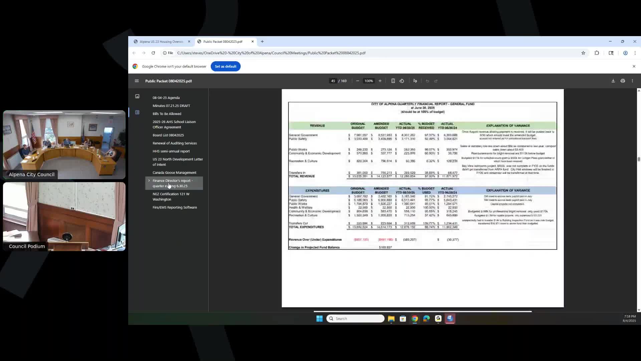Bookmark this page with star icon

[583, 53]
